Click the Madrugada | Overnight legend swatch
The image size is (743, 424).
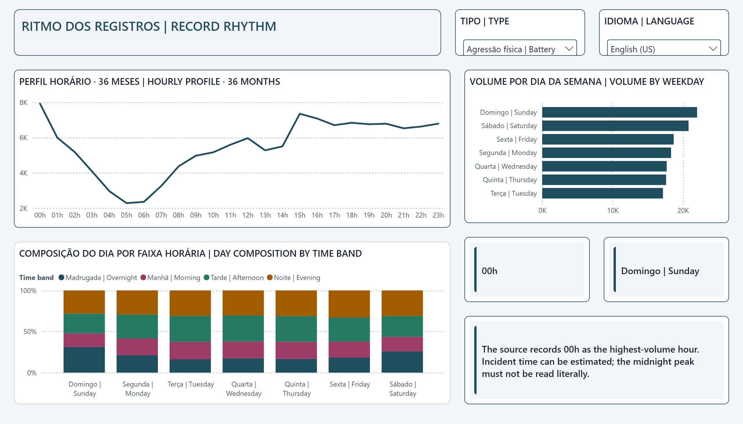(x=62, y=278)
